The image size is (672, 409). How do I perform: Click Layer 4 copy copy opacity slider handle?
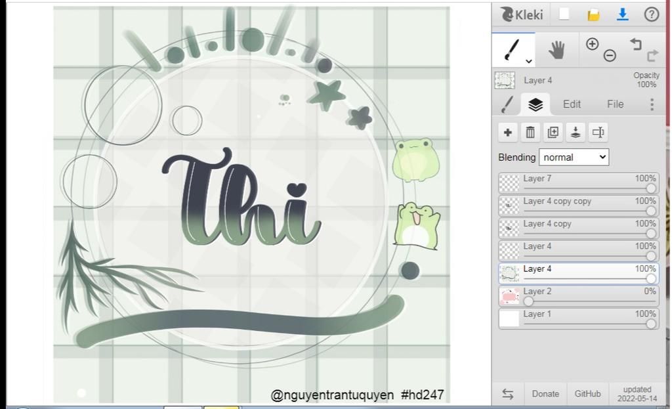(x=651, y=211)
